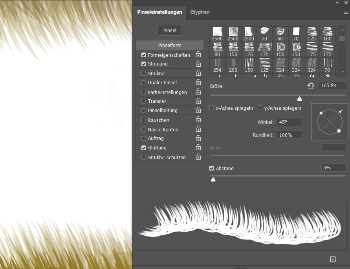Toggle the lock icon for Dualer Pinsel
This screenshot has height=269, width=350.
click(198, 83)
